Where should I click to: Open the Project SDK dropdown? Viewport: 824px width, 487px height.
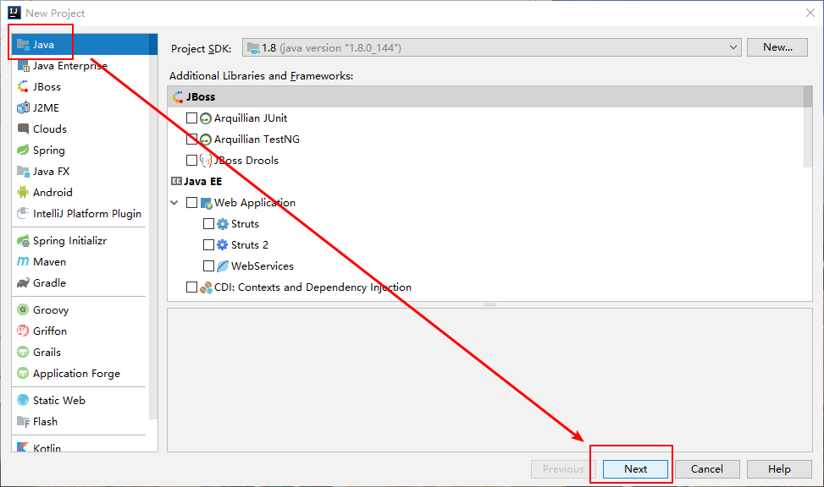tap(491, 47)
